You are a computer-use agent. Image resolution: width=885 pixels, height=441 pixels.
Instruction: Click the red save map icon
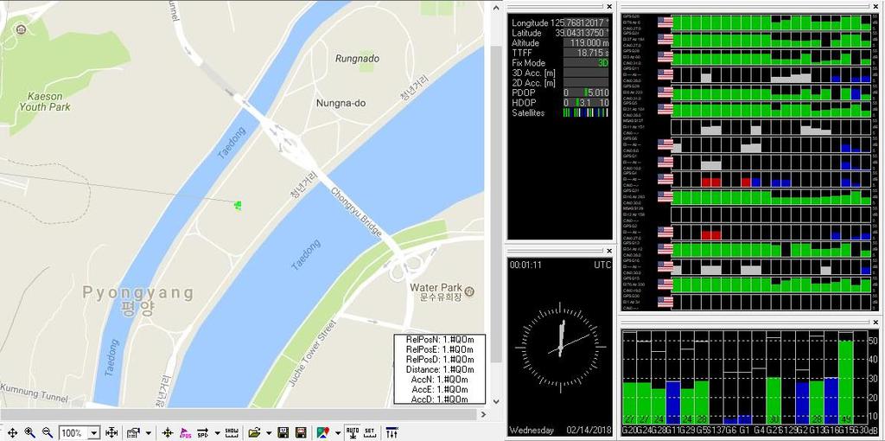[302, 433]
